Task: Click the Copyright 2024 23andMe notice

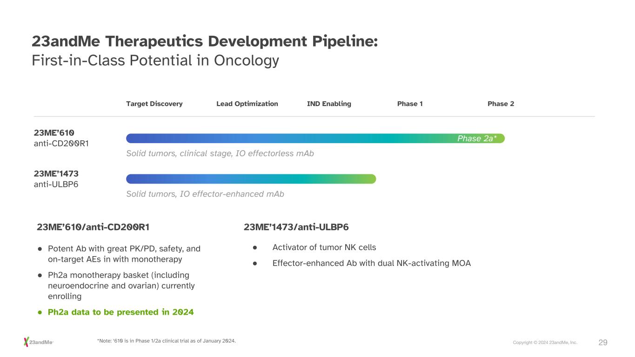Action: coord(545,343)
